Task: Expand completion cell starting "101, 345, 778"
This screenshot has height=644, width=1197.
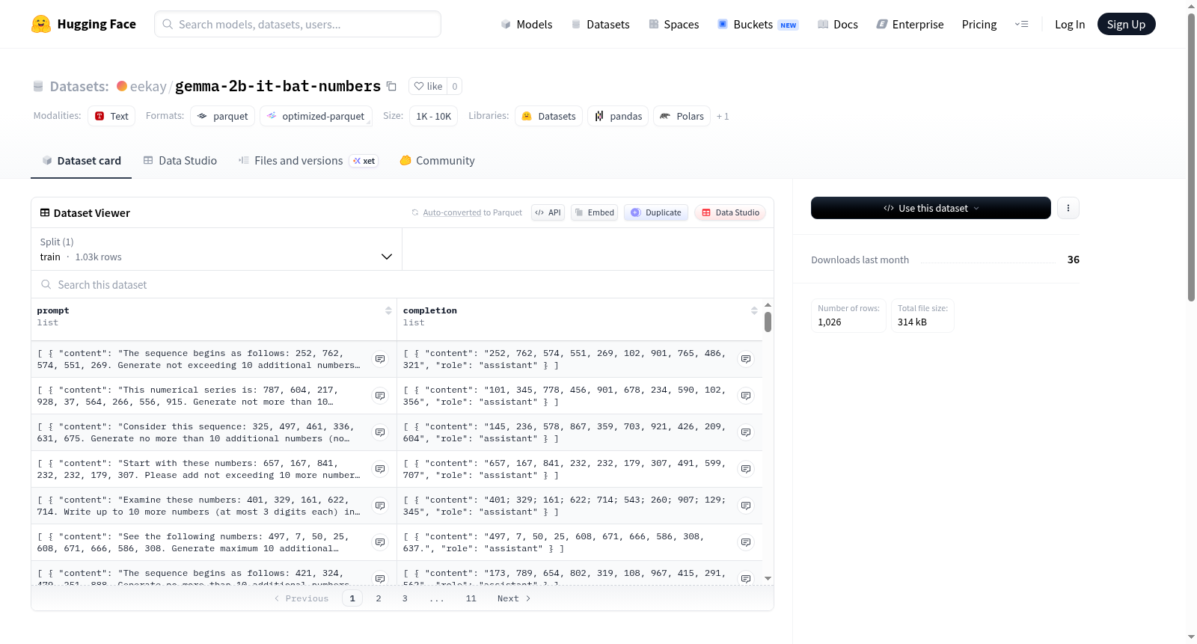Action: point(746,396)
